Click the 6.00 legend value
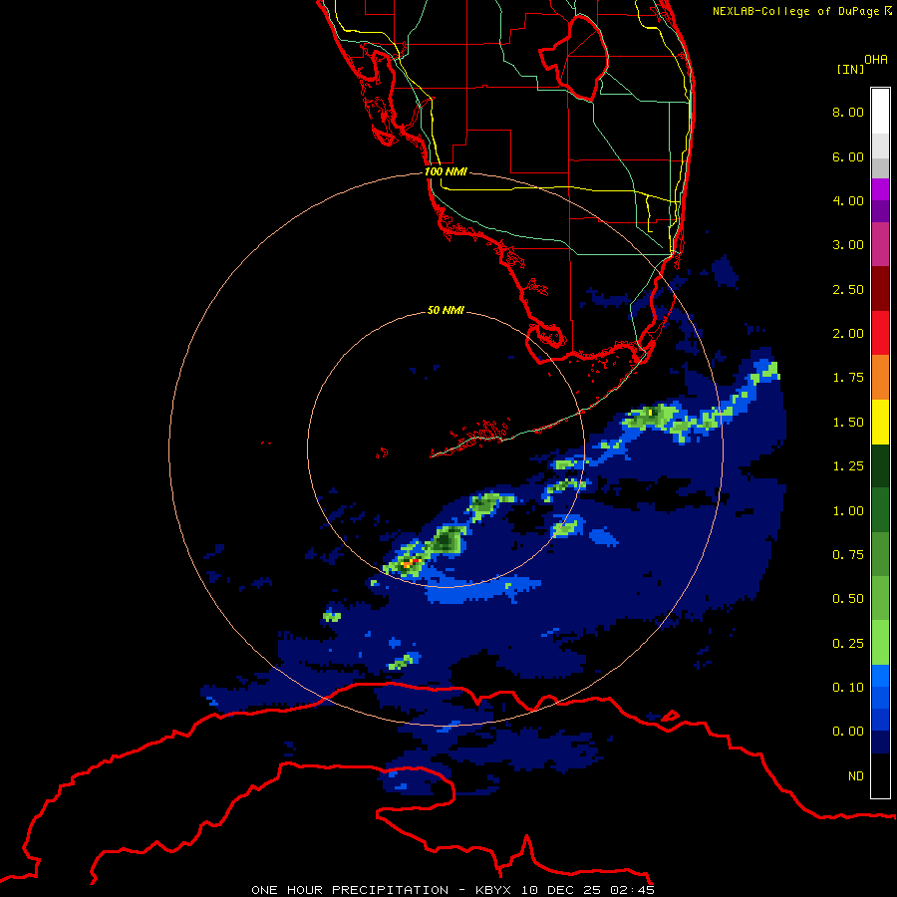This screenshot has width=897, height=897. 848,156
